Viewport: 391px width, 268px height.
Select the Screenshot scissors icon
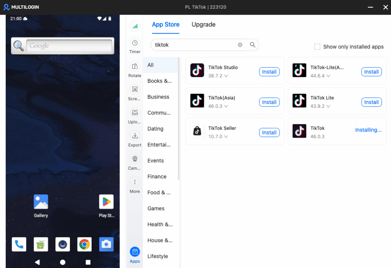[x=135, y=90]
